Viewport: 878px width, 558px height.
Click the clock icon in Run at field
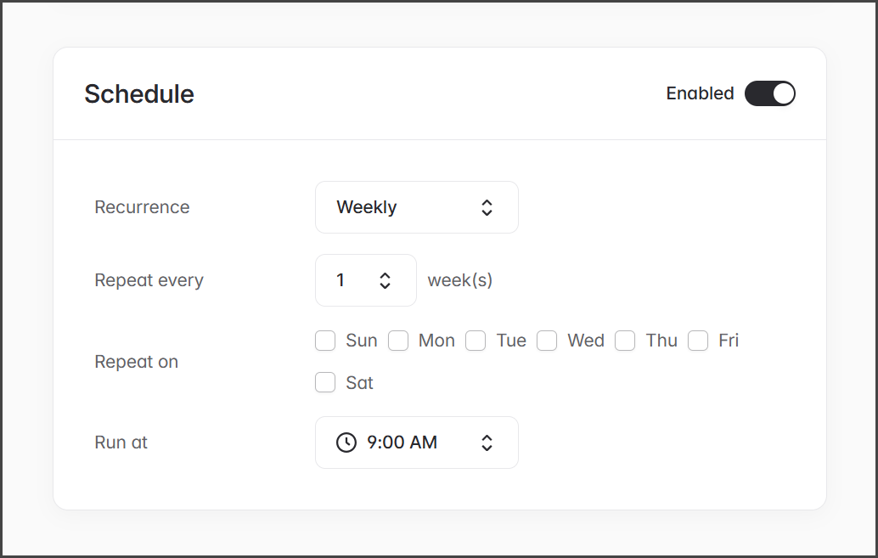coord(346,442)
